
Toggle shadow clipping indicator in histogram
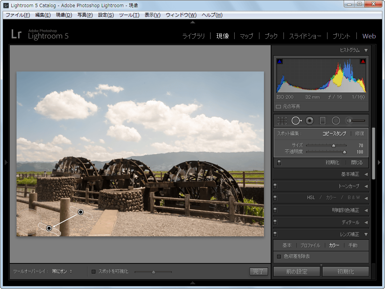(x=279, y=61)
